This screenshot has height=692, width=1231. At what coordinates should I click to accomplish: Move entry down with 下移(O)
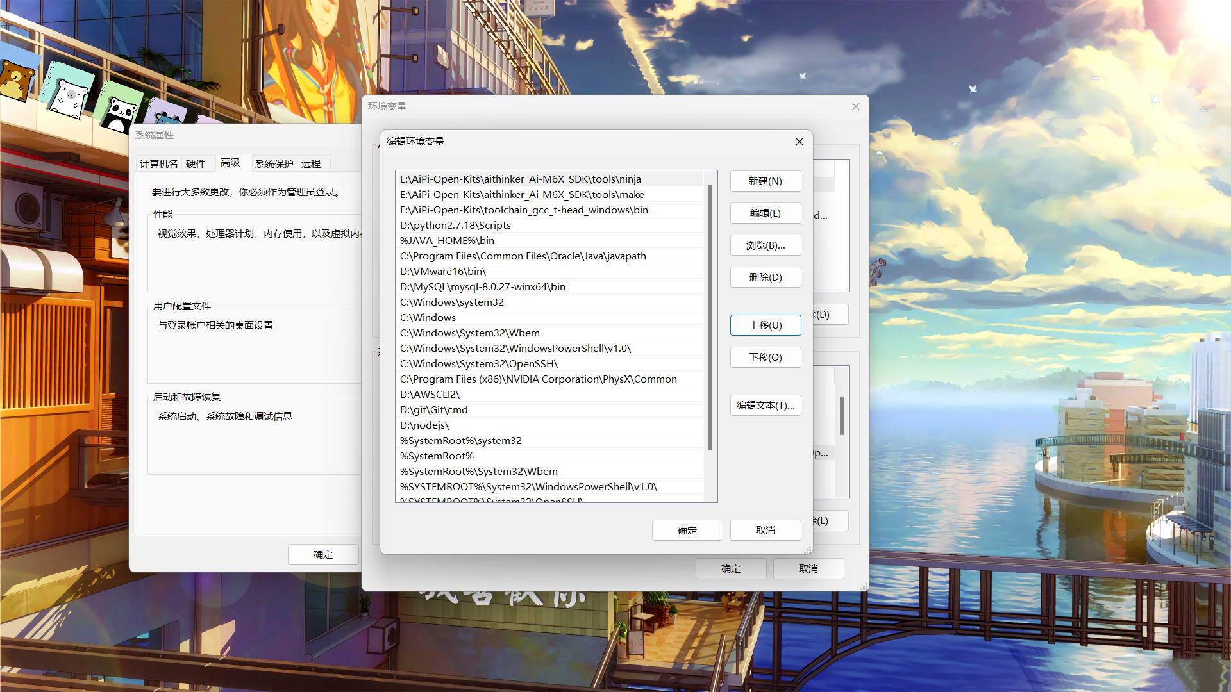point(766,358)
